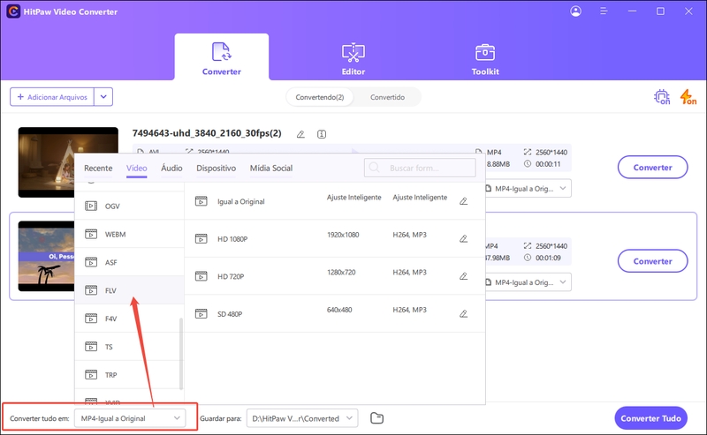This screenshot has width=707, height=435.
Task: Open Converter tudo em format dropdown
Action: tap(130, 418)
